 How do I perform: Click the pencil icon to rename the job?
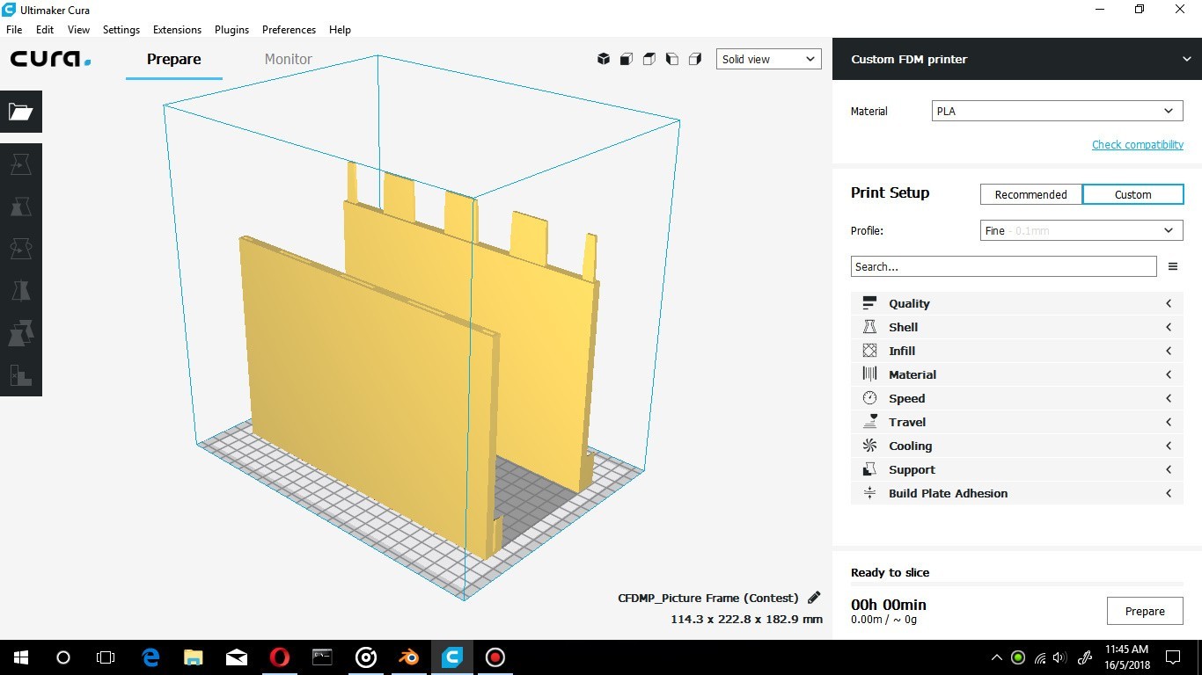[x=814, y=598]
